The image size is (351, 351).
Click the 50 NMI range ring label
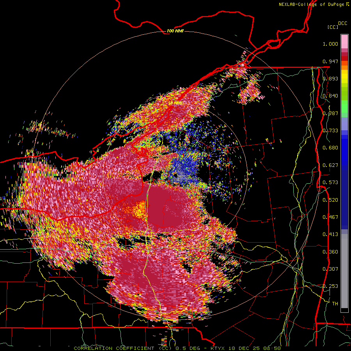click(x=175, y=103)
